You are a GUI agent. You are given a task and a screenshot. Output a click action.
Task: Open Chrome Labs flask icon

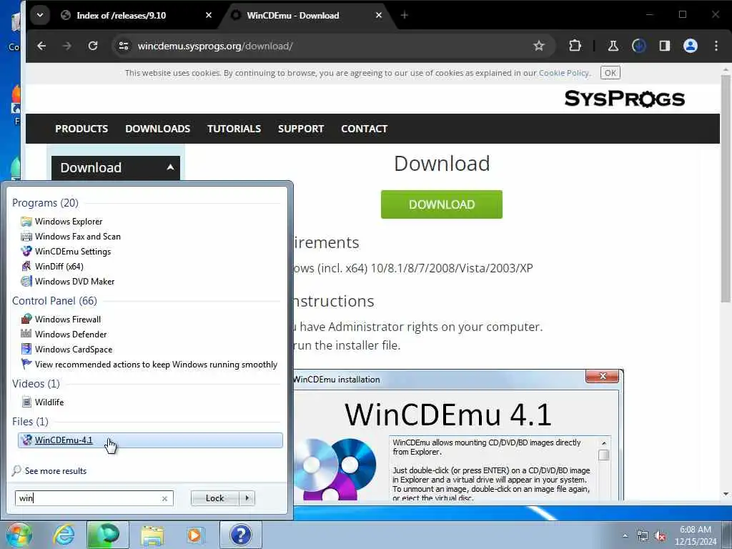[613, 46]
